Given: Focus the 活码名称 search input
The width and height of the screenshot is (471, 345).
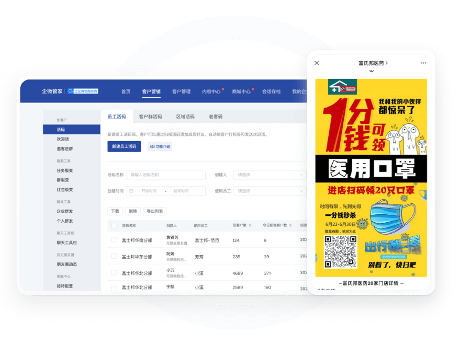Looking at the screenshot, I should point(166,175).
